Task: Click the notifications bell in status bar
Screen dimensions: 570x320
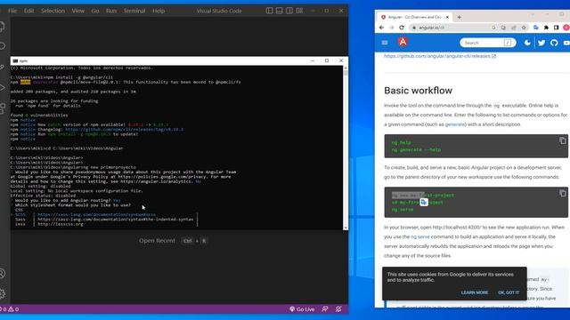Action: coord(338,309)
